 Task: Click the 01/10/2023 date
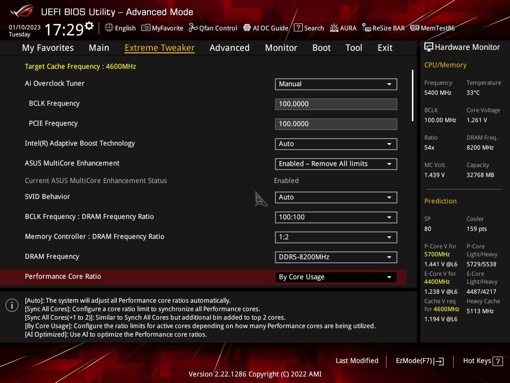tap(25, 27)
